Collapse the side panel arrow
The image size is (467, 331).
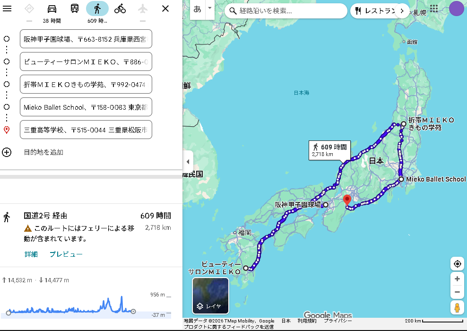click(x=188, y=162)
